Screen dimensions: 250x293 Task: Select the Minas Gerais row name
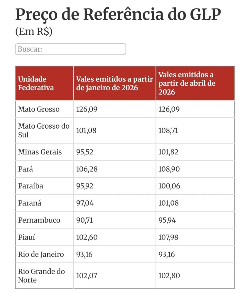[x=40, y=152]
